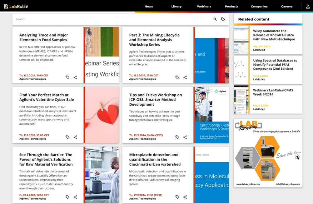313x204 pixels.
Task: Click date Mo, 5.2.2024 in related content
Action: click(261, 106)
